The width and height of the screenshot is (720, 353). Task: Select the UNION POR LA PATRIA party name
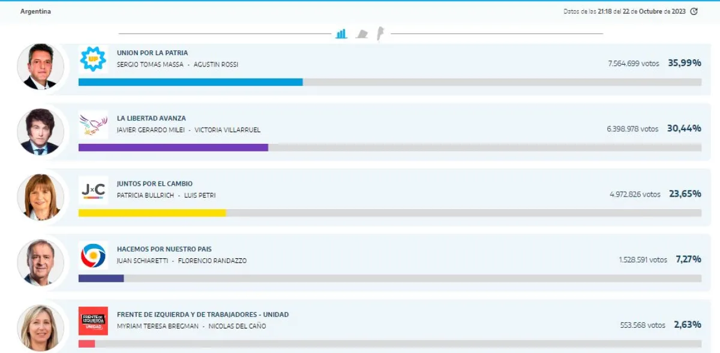[x=152, y=53]
